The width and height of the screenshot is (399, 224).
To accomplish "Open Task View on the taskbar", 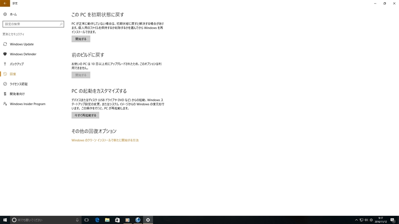I will coord(87,220).
